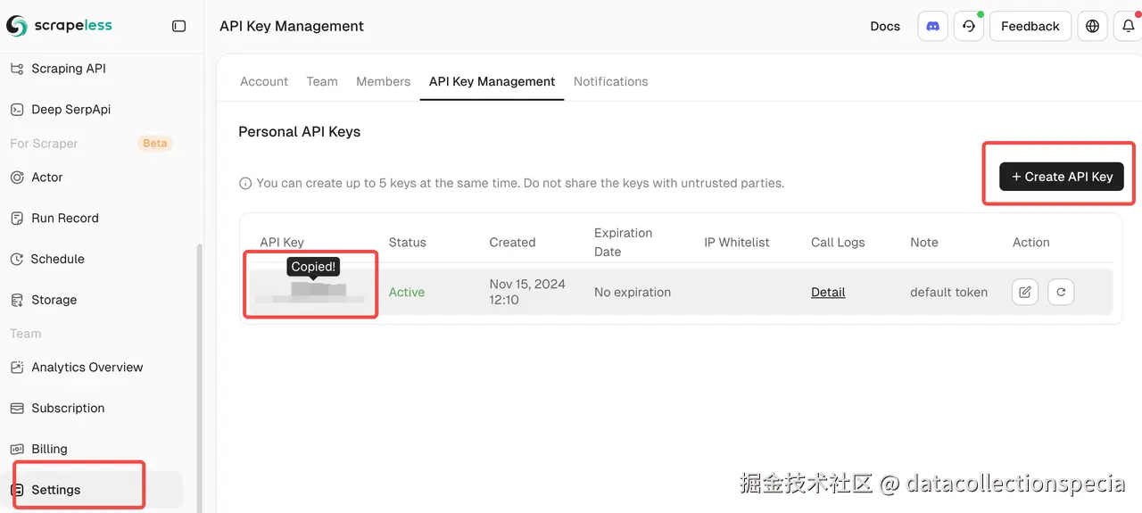Image resolution: width=1142 pixels, height=513 pixels.
Task: Open the Detail call logs link
Action: pyautogui.click(x=828, y=292)
